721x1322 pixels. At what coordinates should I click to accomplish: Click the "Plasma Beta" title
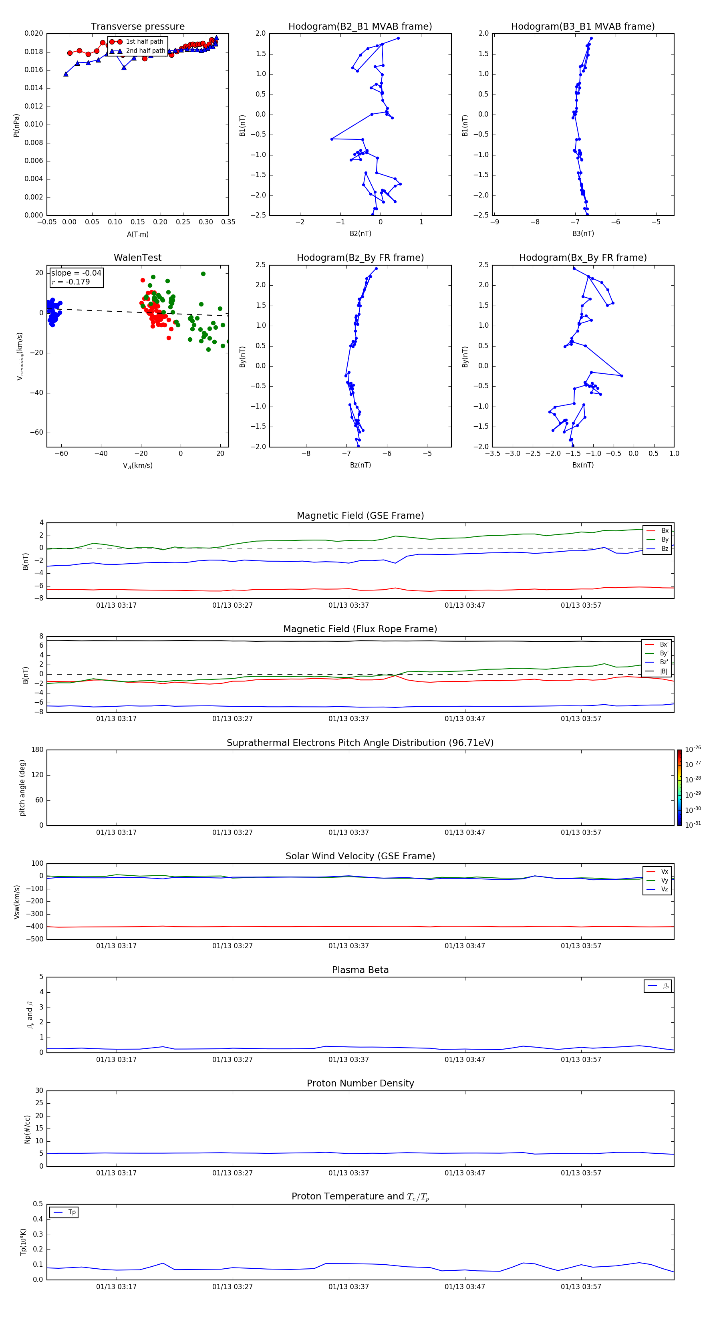(x=360, y=970)
